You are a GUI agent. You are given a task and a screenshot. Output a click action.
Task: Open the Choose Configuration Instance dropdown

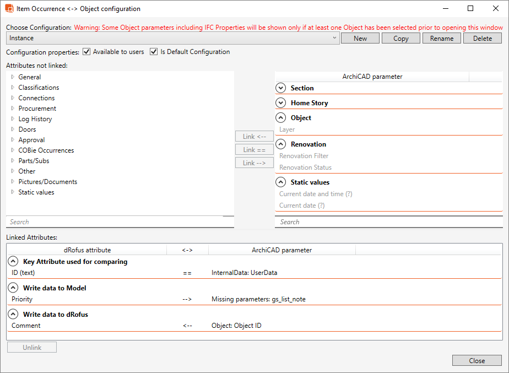point(172,38)
